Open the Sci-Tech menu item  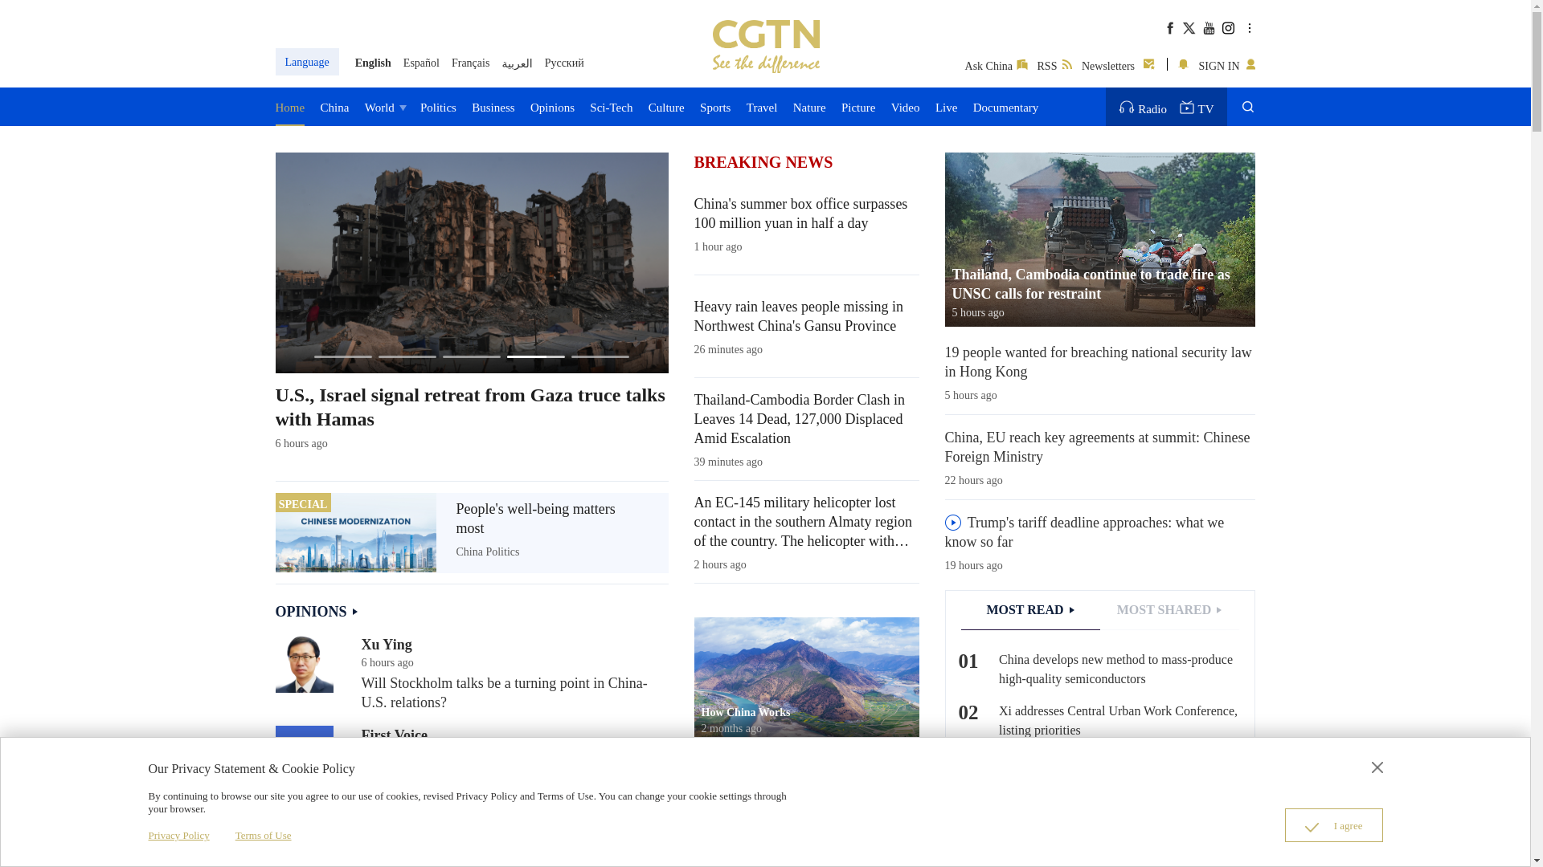(x=612, y=108)
